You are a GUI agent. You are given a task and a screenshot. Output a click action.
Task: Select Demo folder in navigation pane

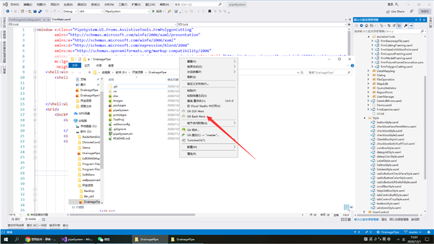point(84,148)
